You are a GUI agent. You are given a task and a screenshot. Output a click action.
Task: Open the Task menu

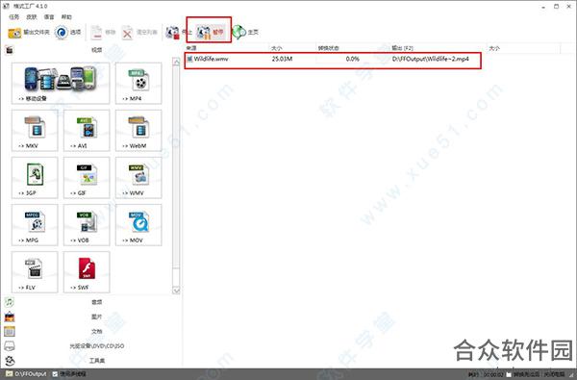tap(14, 17)
